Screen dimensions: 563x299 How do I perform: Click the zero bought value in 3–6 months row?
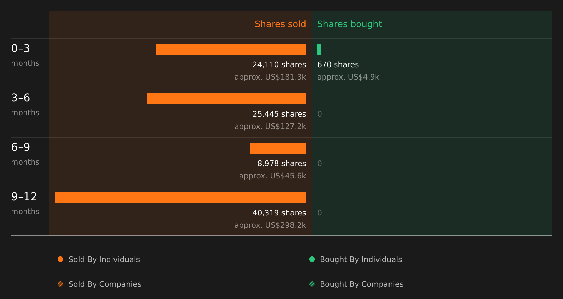[320, 114]
